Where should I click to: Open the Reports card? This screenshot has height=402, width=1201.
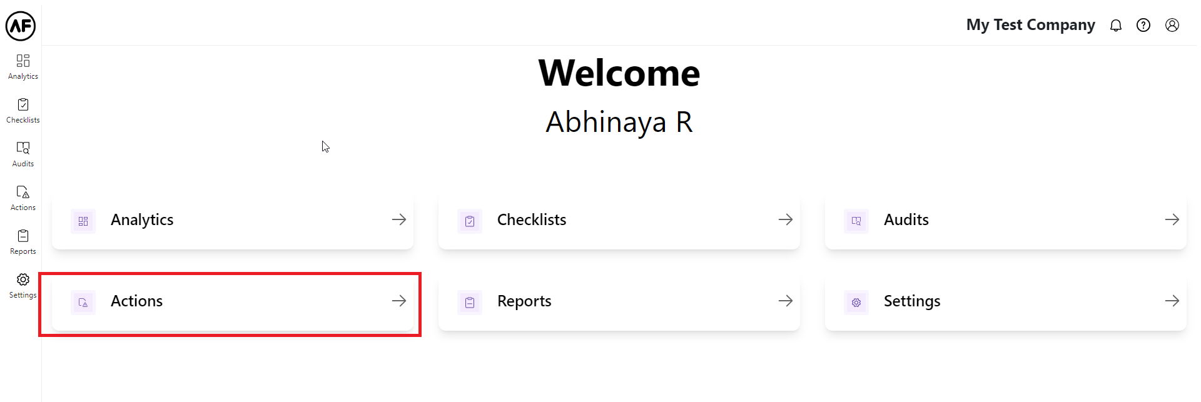(619, 301)
